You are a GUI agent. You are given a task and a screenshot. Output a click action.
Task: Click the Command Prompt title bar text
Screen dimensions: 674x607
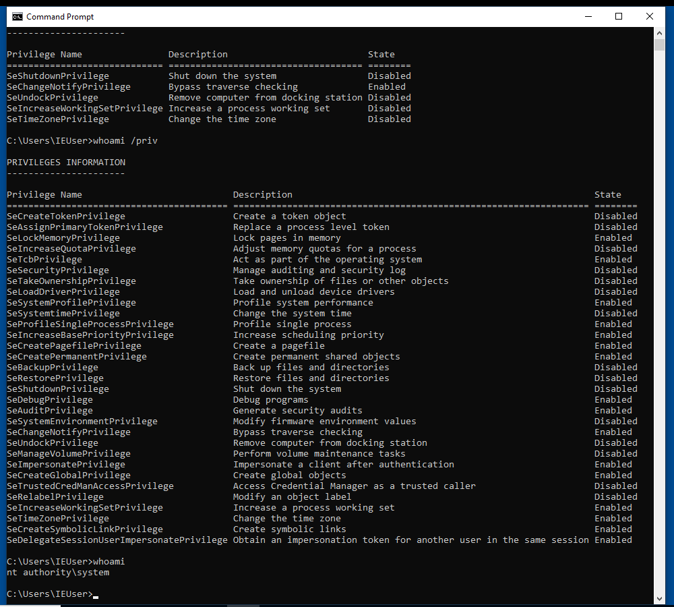(60, 17)
